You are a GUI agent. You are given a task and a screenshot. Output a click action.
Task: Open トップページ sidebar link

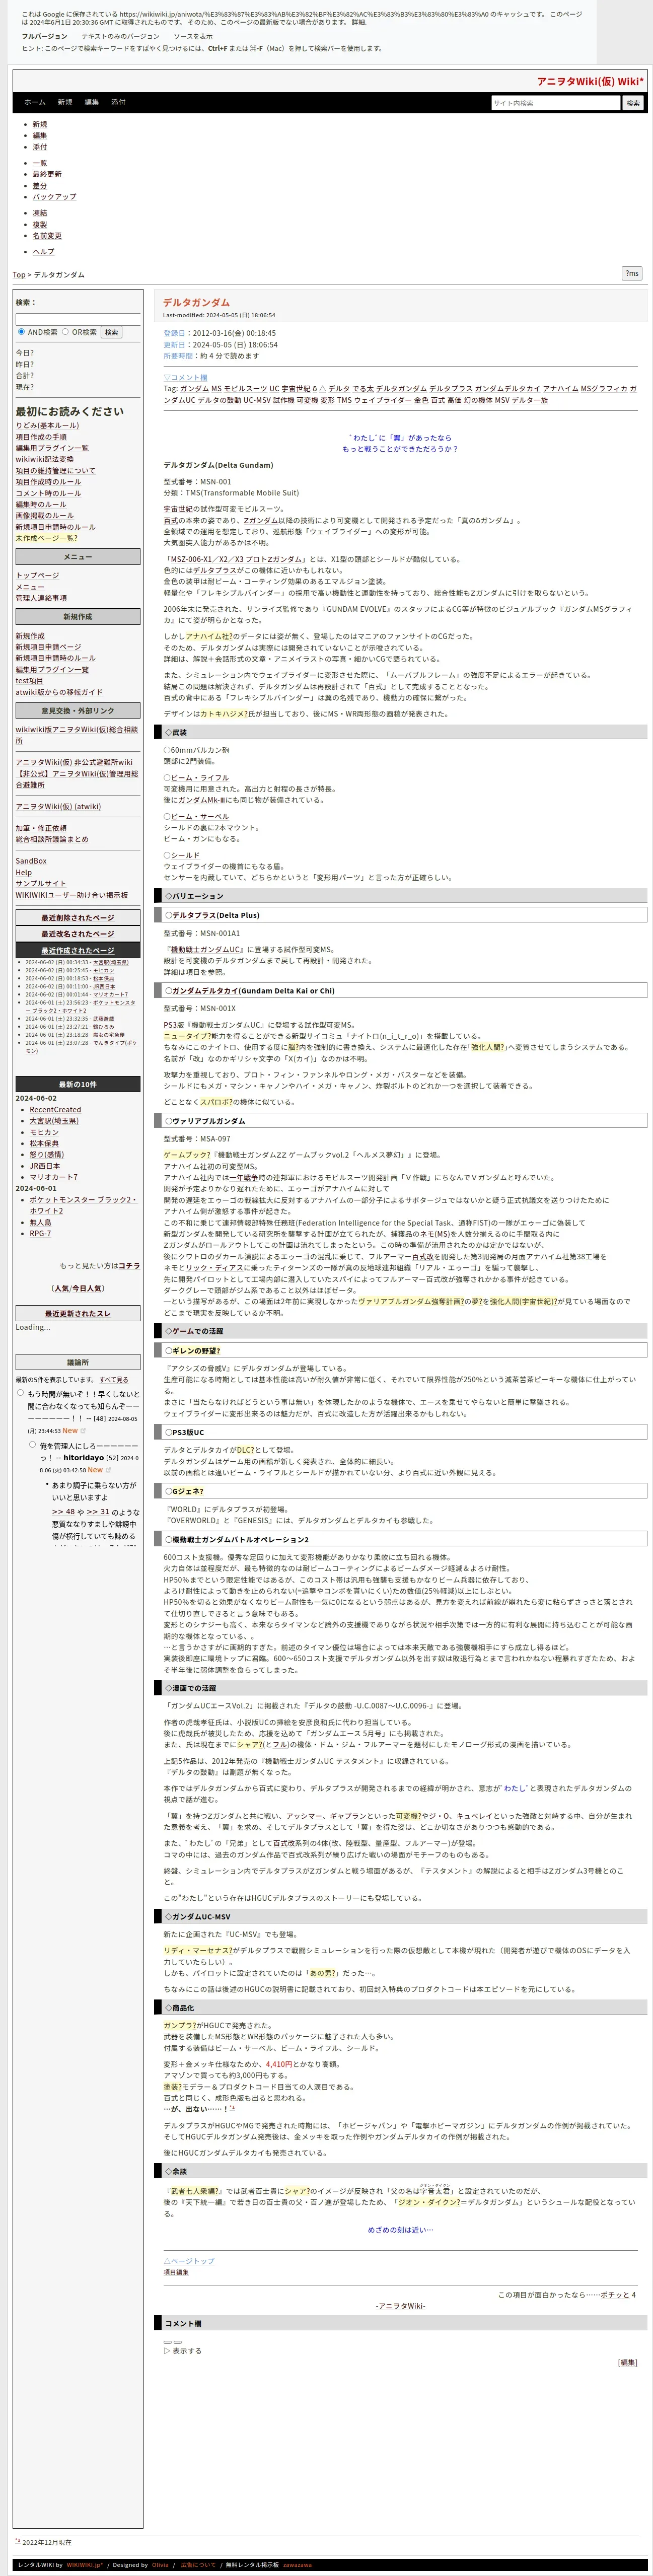(x=37, y=576)
